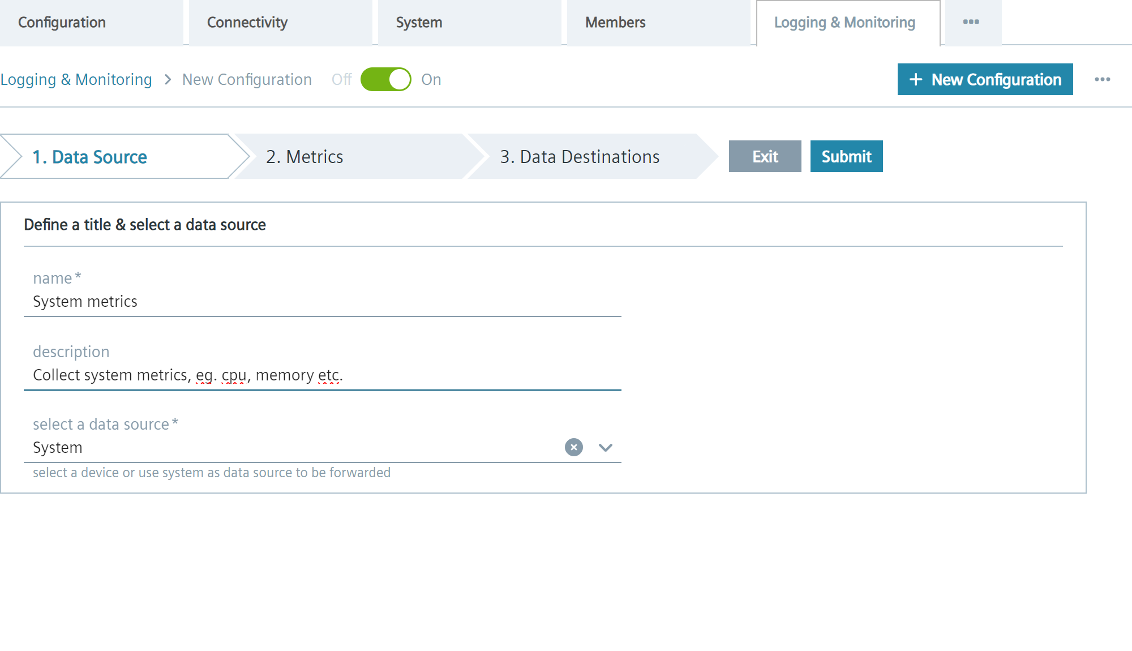Go to the Configuration tab

[62, 23]
